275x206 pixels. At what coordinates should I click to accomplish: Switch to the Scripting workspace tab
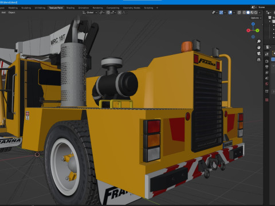click(148, 8)
